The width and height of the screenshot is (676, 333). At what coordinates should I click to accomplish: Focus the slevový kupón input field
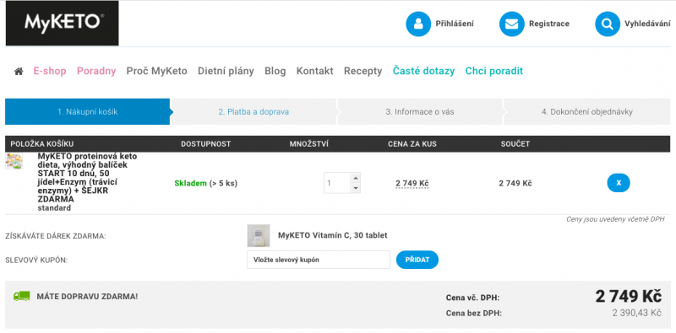click(x=319, y=260)
